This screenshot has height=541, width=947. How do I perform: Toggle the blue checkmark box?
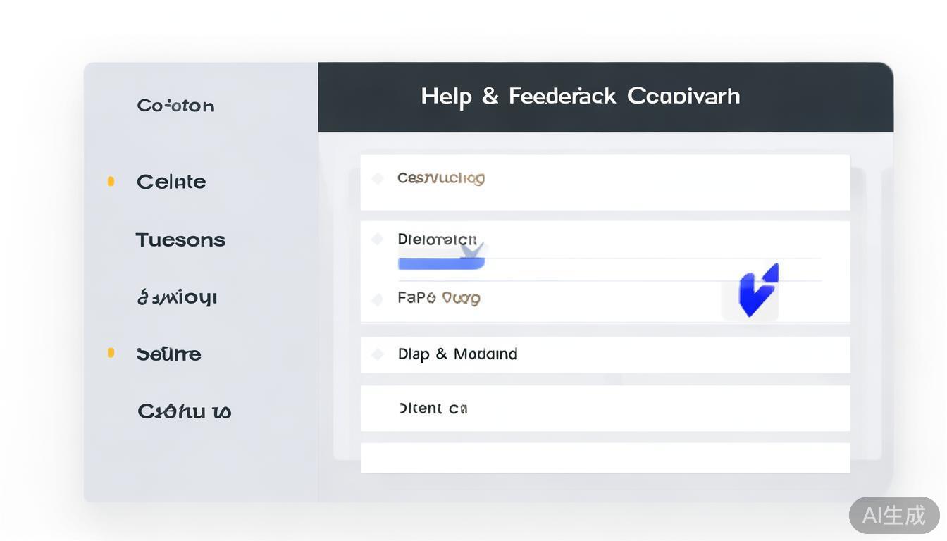(752, 293)
